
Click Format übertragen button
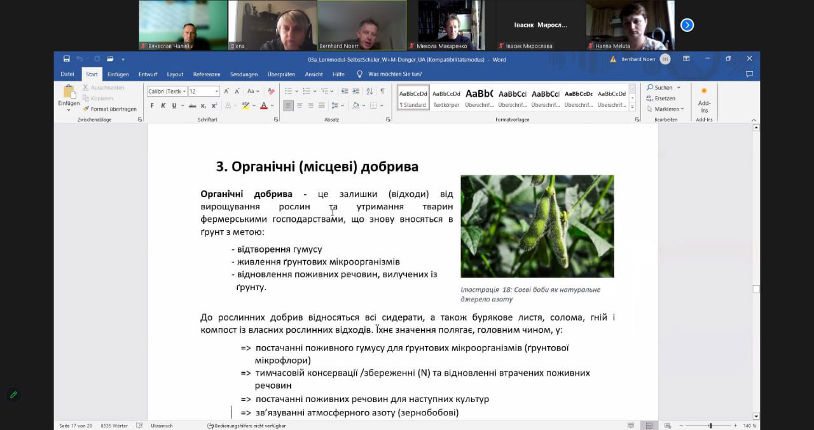pos(109,109)
